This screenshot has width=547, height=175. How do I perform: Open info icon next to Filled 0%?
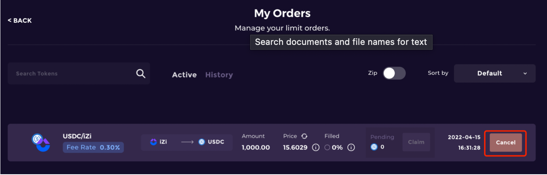click(351, 147)
